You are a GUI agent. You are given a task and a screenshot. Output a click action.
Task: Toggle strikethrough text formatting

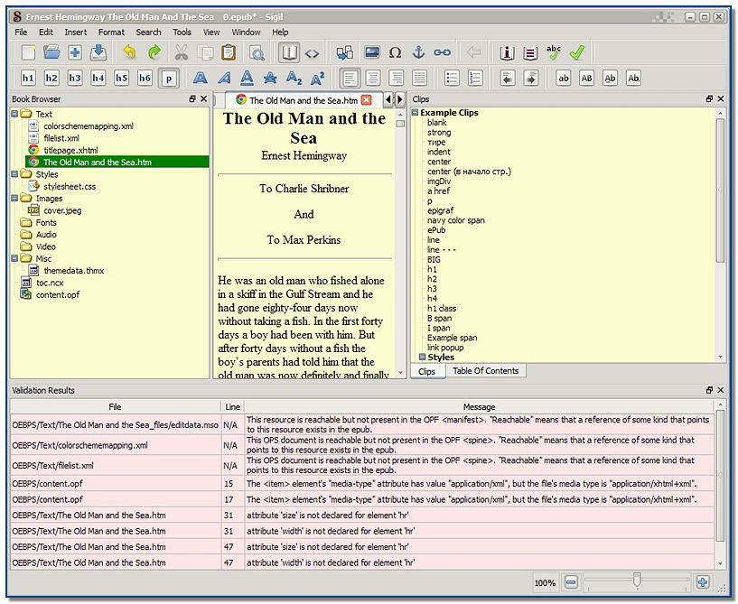pos(270,78)
